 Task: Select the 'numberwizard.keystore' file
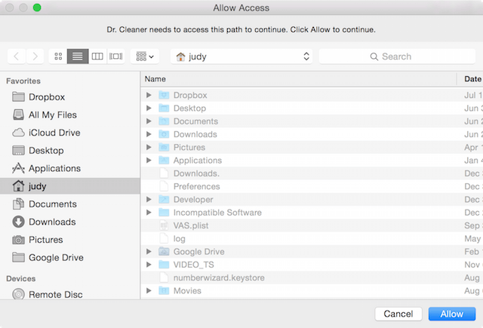click(x=312, y=277)
